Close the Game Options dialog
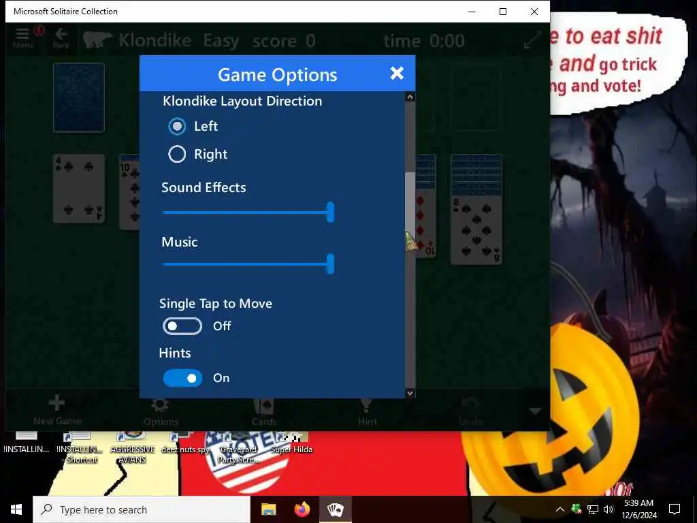This screenshot has width=697, height=523. click(x=397, y=74)
